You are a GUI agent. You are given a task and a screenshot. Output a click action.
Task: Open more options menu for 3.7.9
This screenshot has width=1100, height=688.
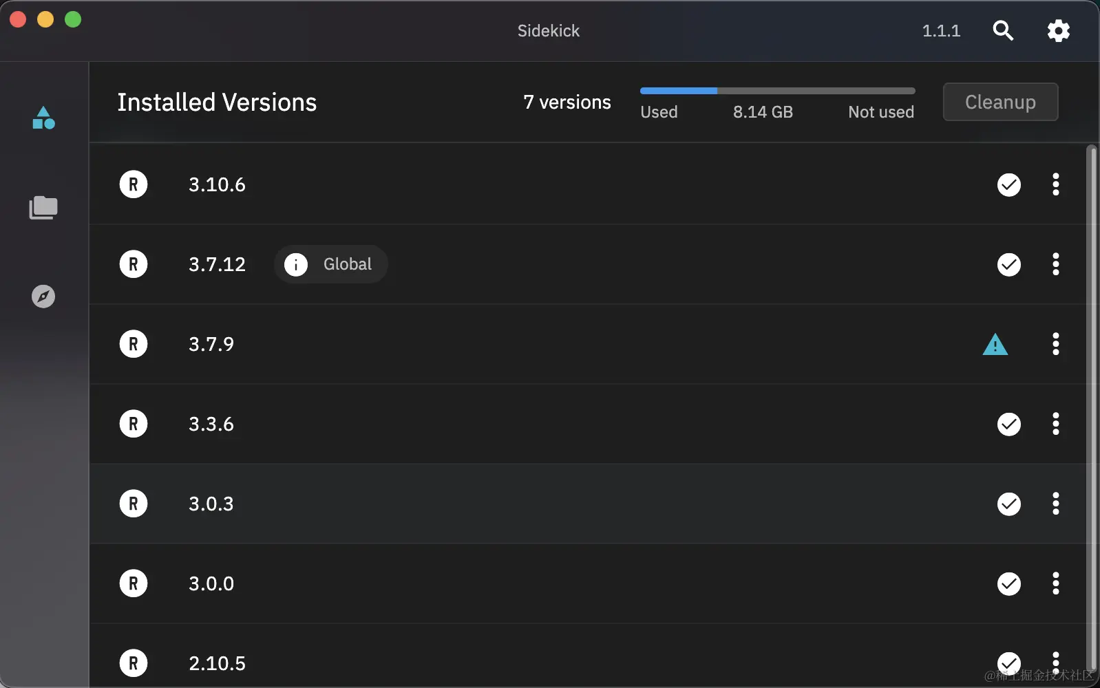click(1055, 344)
